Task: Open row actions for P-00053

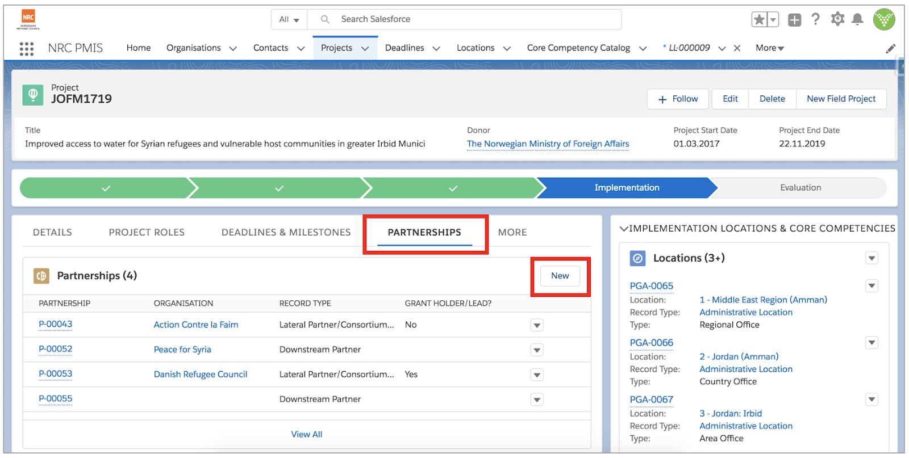Action: [537, 375]
